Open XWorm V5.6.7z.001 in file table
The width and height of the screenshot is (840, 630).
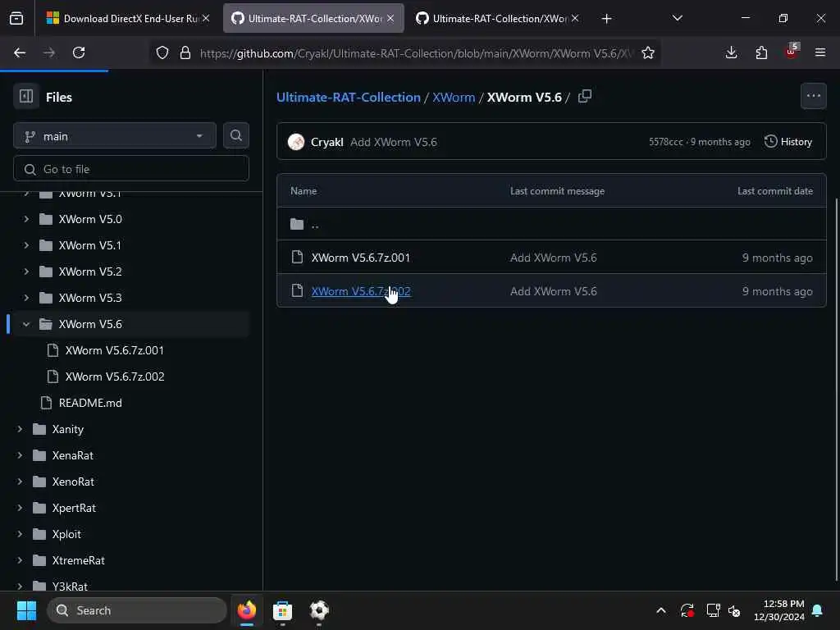click(x=361, y=258)
